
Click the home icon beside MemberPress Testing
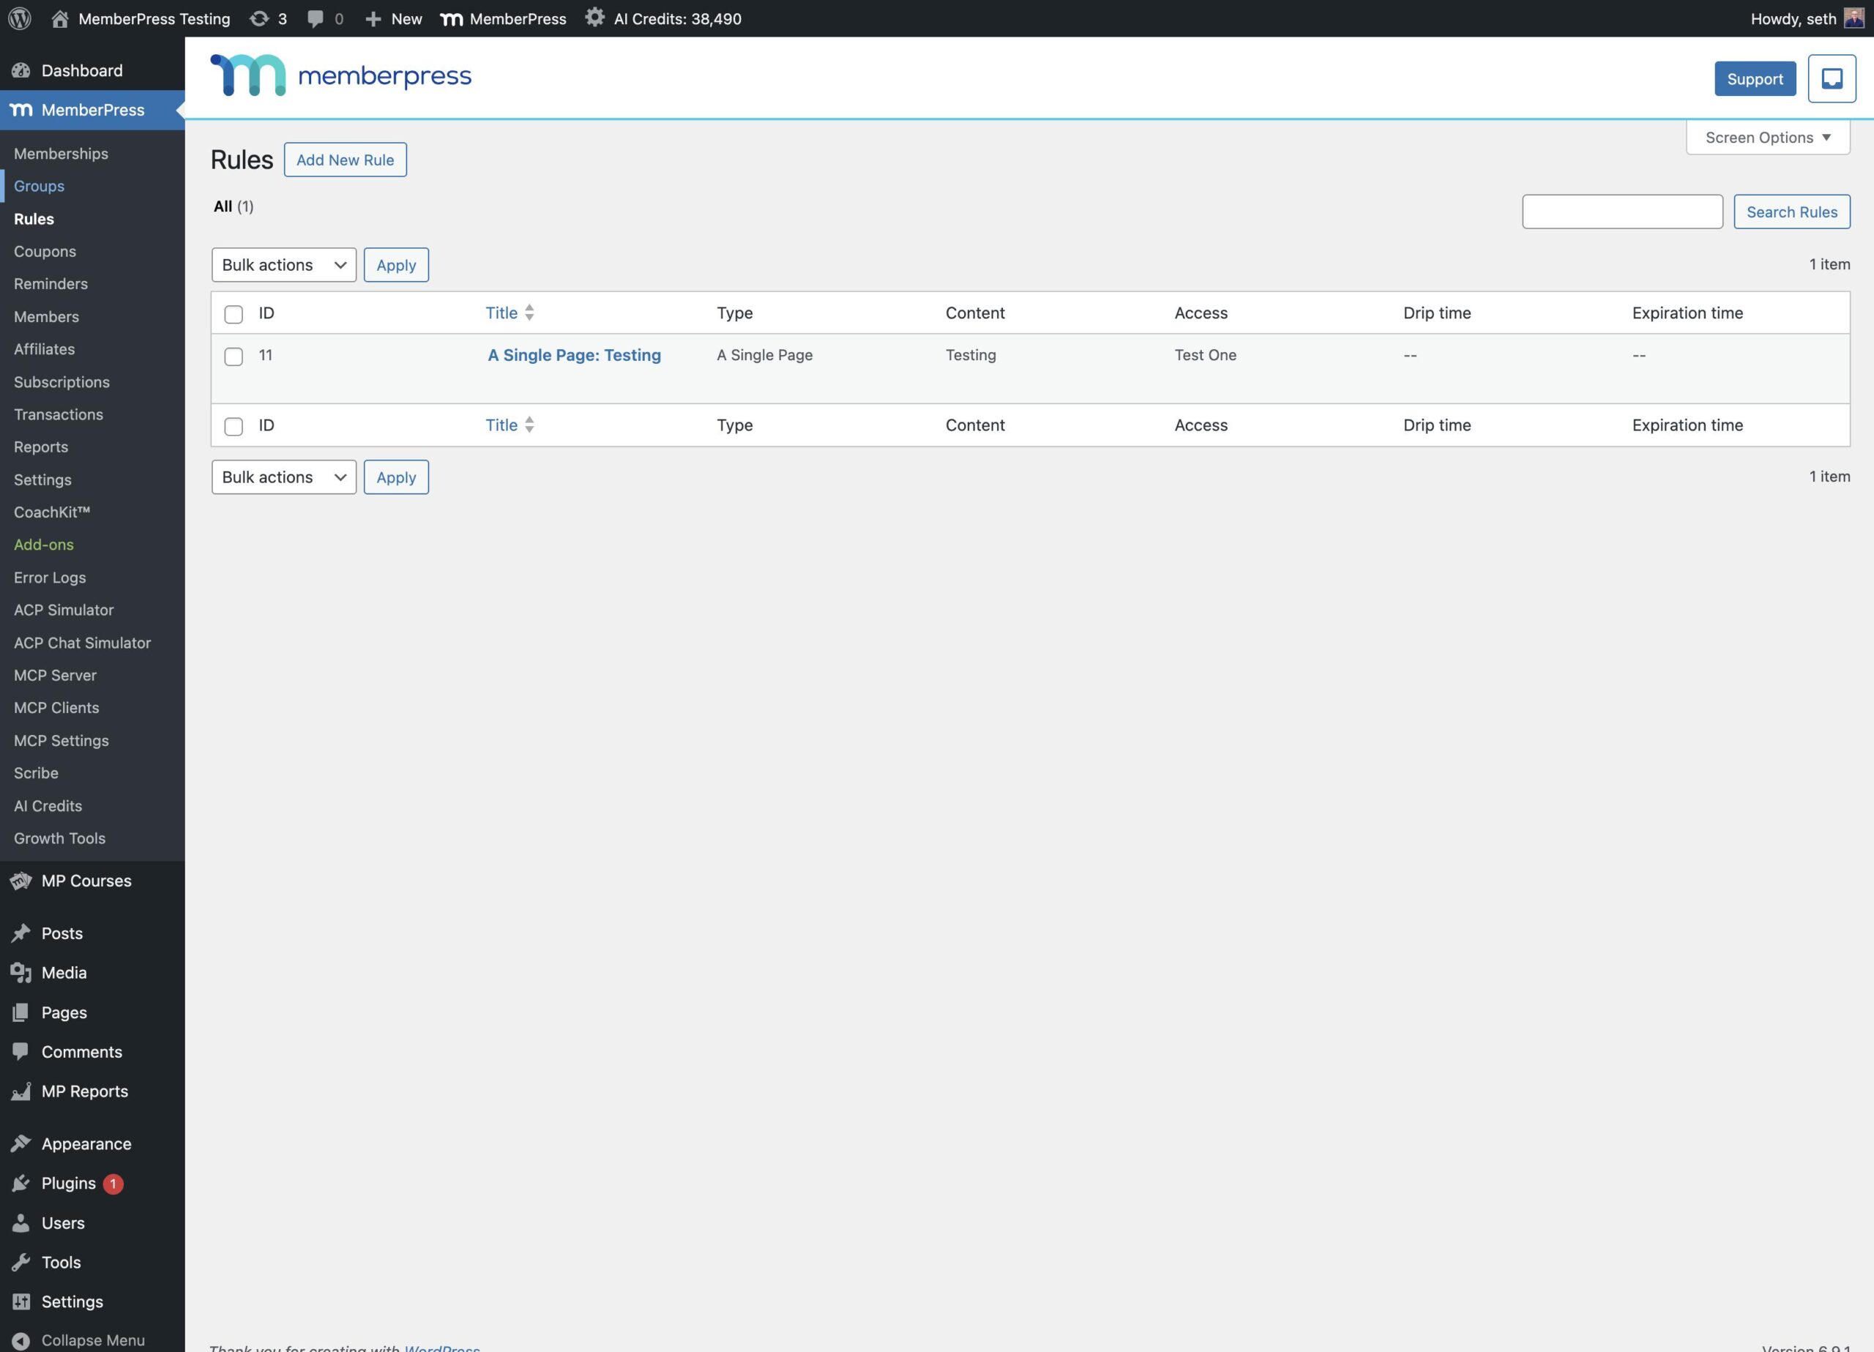(x=59, y=18)
